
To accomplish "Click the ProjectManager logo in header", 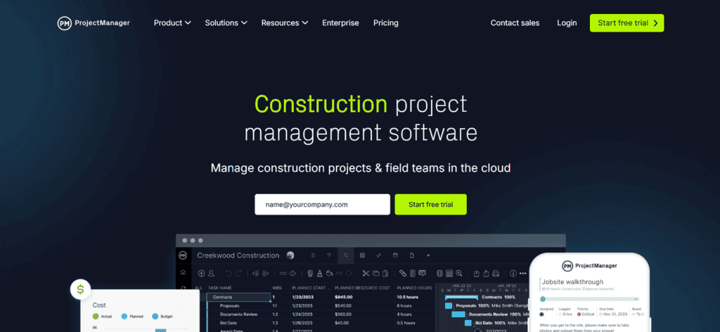I will click(94, 23).
